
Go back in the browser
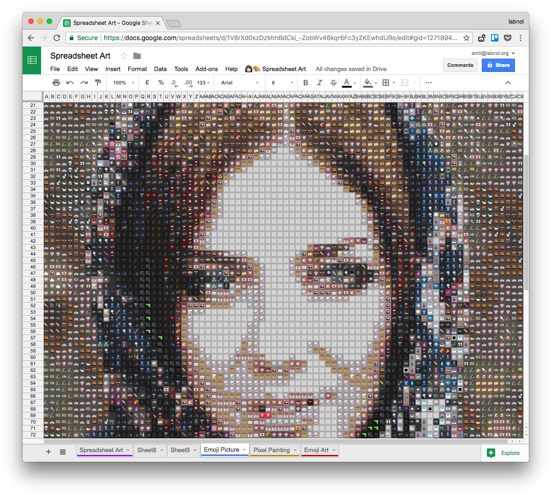(x=31, y=38)
